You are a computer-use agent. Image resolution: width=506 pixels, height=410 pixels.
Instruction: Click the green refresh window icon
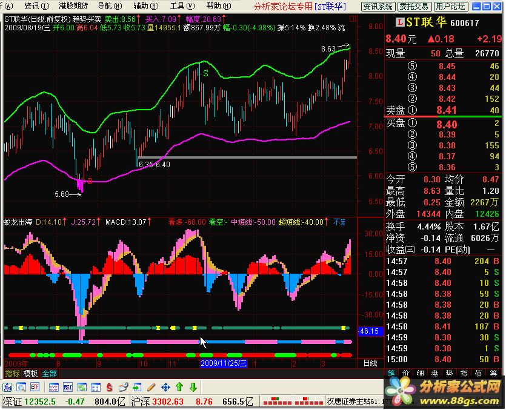tap(82, 387)
